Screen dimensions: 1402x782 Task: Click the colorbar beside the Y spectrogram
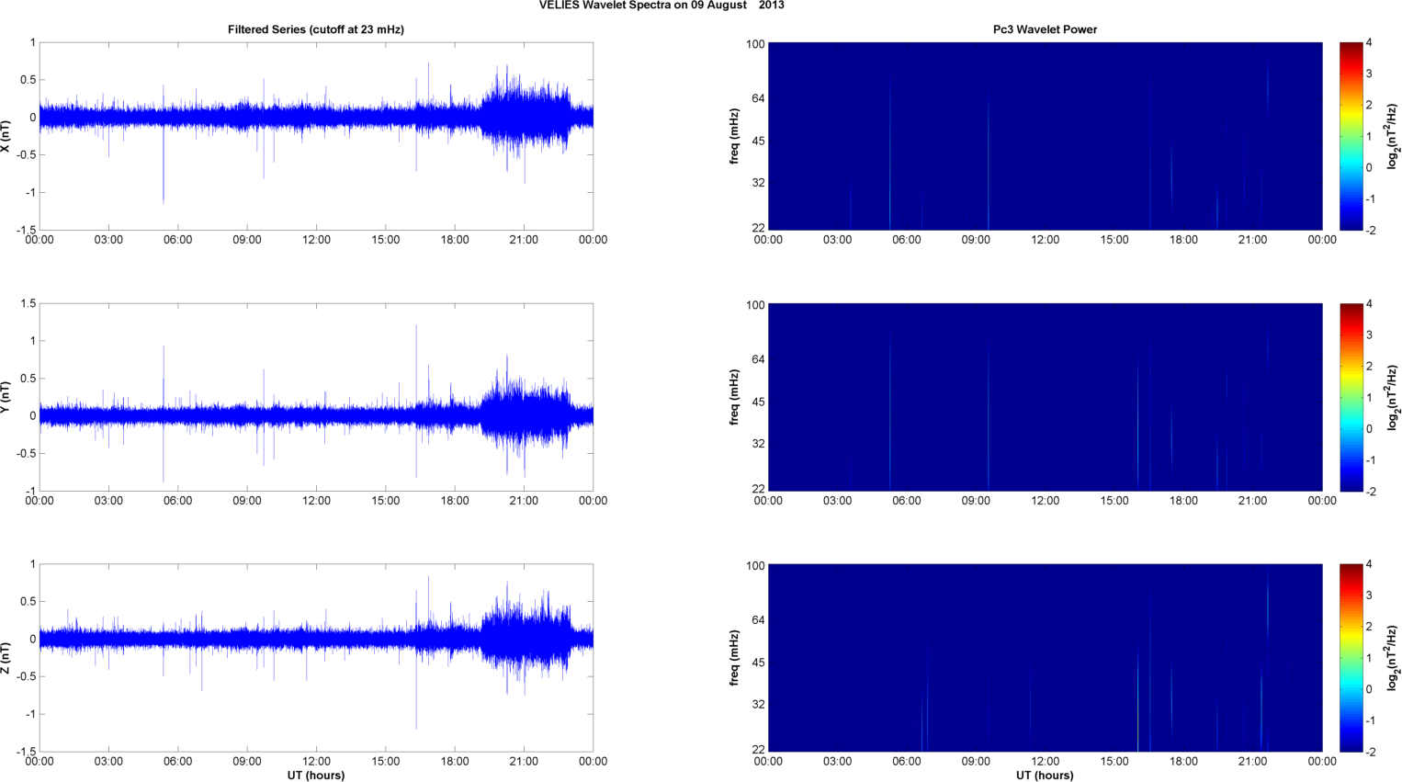click(x=1351, y=397)
